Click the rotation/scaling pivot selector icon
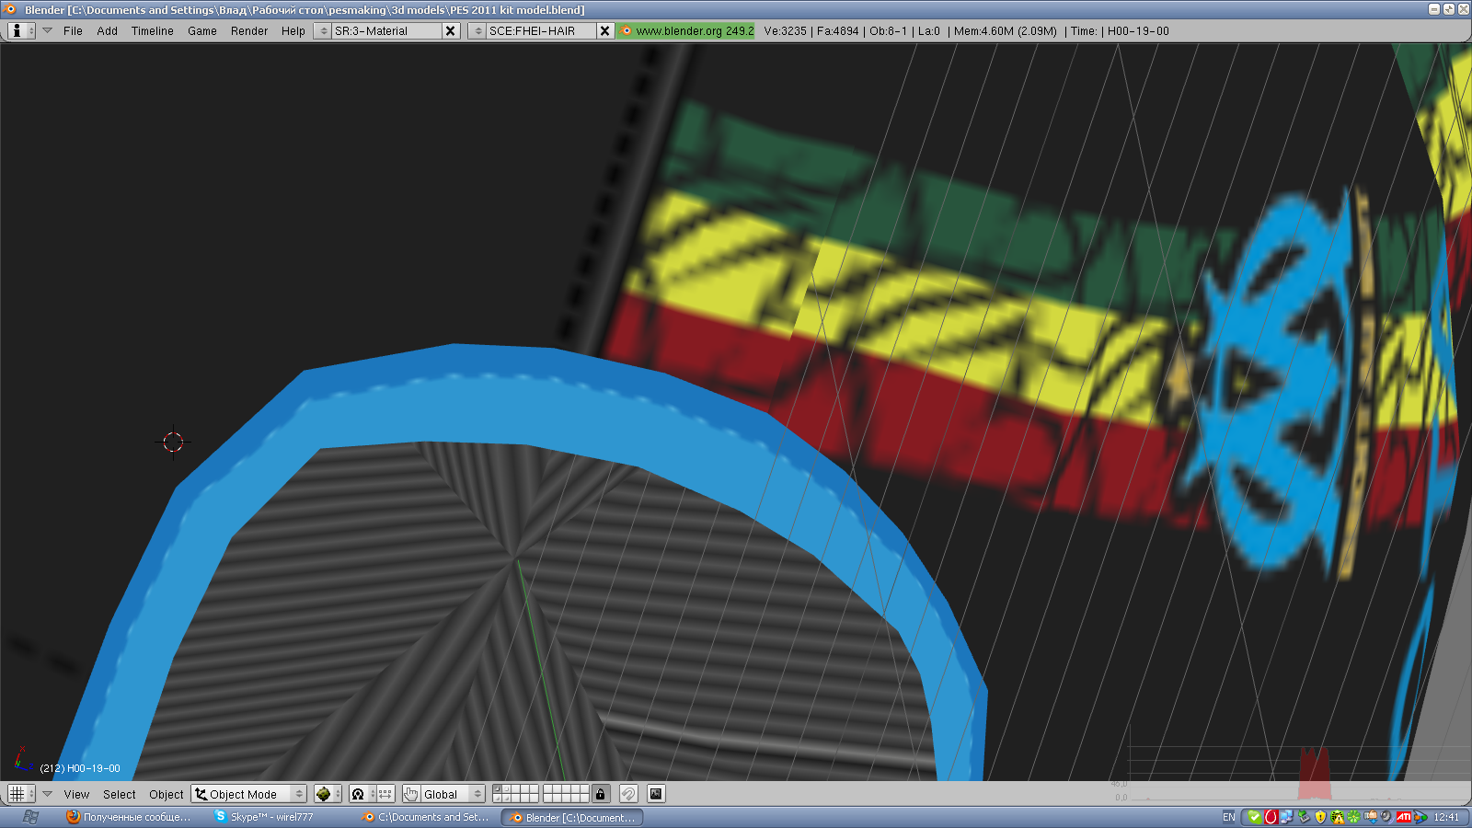The image size is (1472, 828). [359, 794]
